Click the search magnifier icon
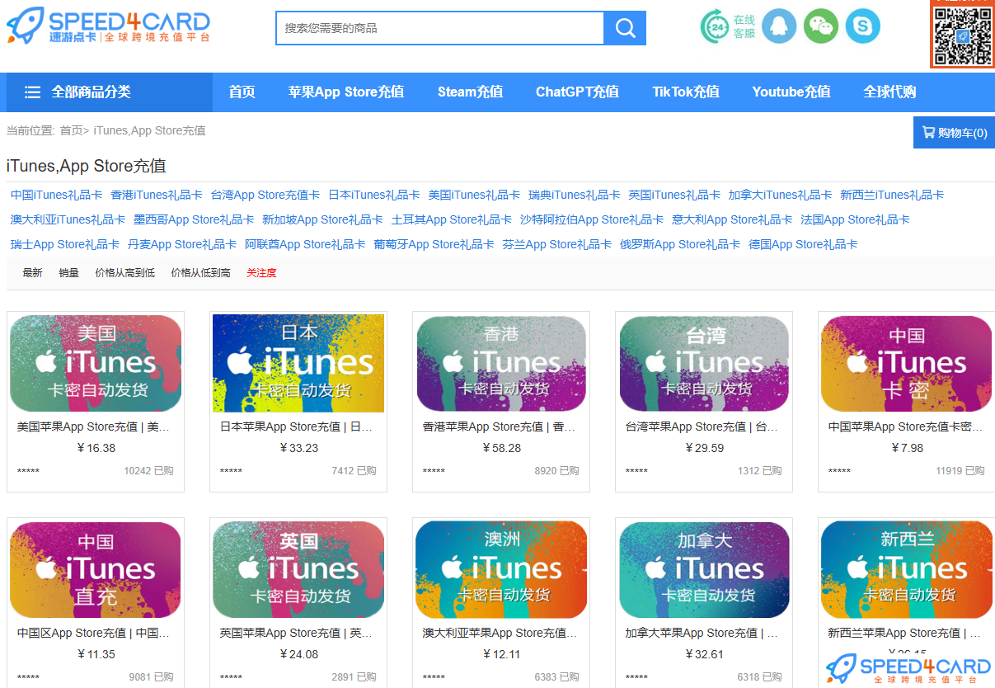 click(625, 27)
